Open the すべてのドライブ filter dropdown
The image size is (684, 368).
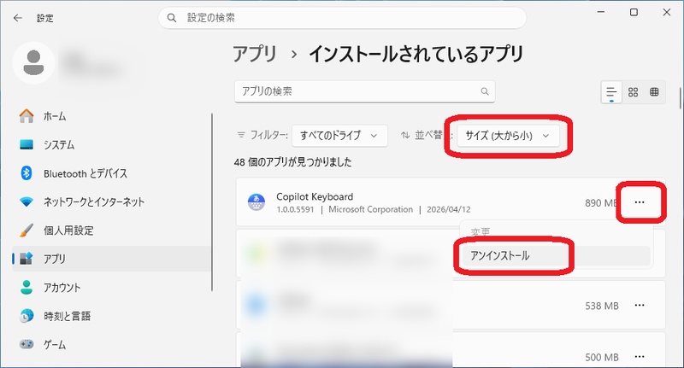(x=339, y=136)
